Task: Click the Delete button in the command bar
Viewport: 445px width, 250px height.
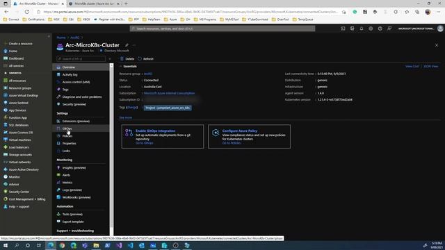Action: [x=127, y=58]
